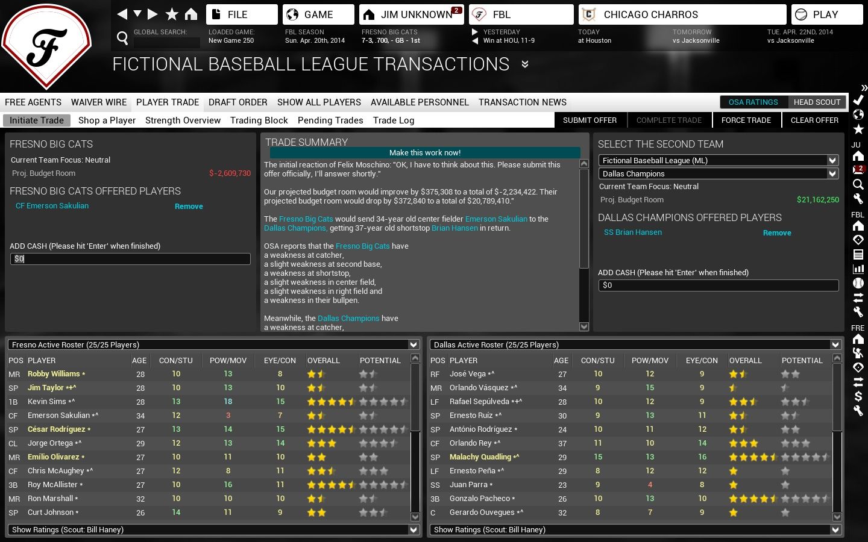Switch ratings to Head Scout
The width and height of the screenshot is (868, 542).
[817, 102]
